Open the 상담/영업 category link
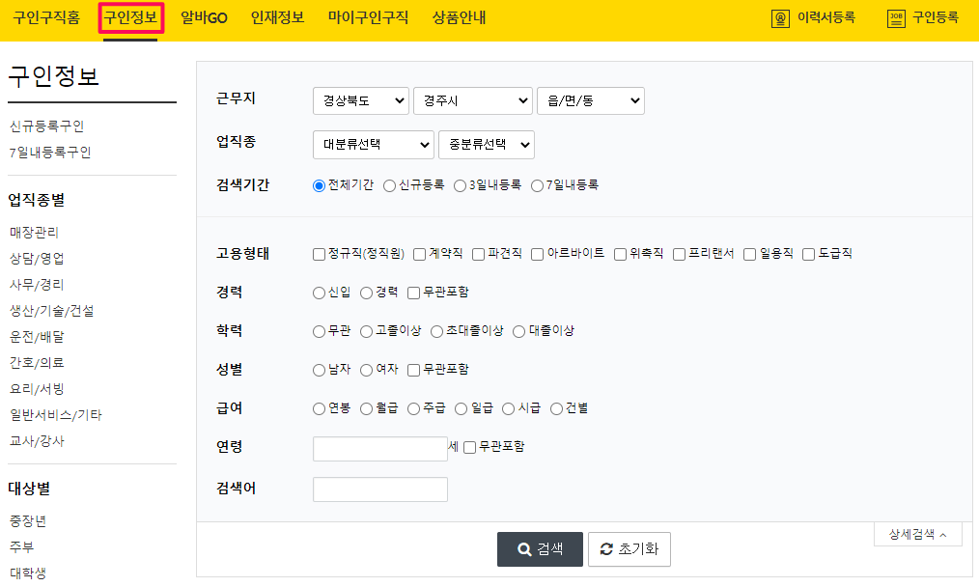Screen dimensions: 979x587 click(37, 259)
